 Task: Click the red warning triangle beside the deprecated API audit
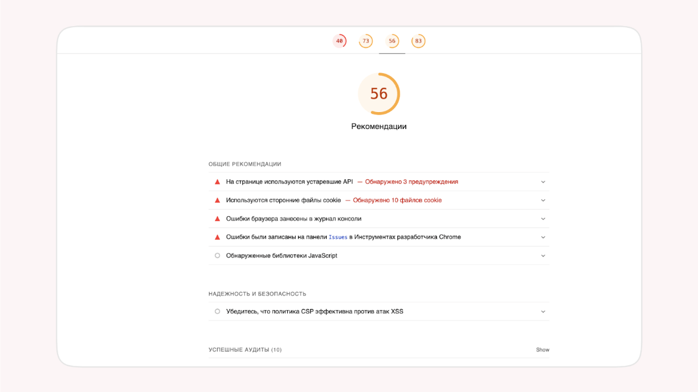click(x=218, y=182)
